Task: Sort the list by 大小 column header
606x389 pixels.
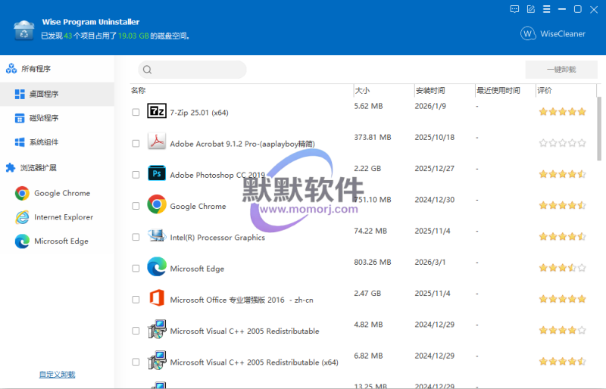Action: click(362, 90)
